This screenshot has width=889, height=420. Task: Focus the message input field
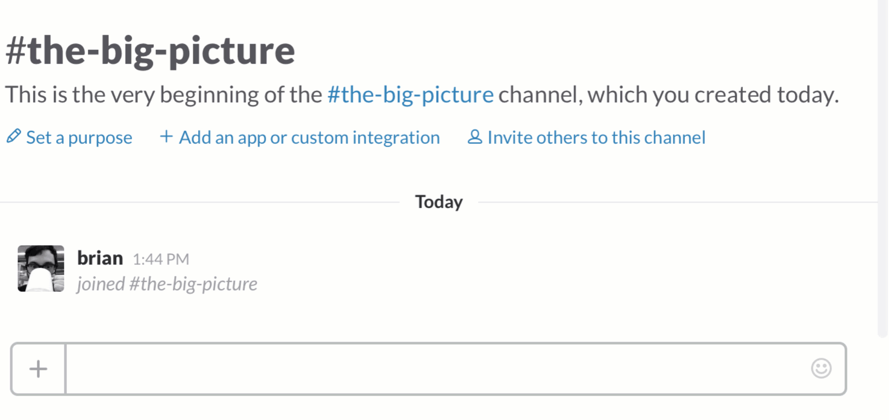tap(435, 369)
